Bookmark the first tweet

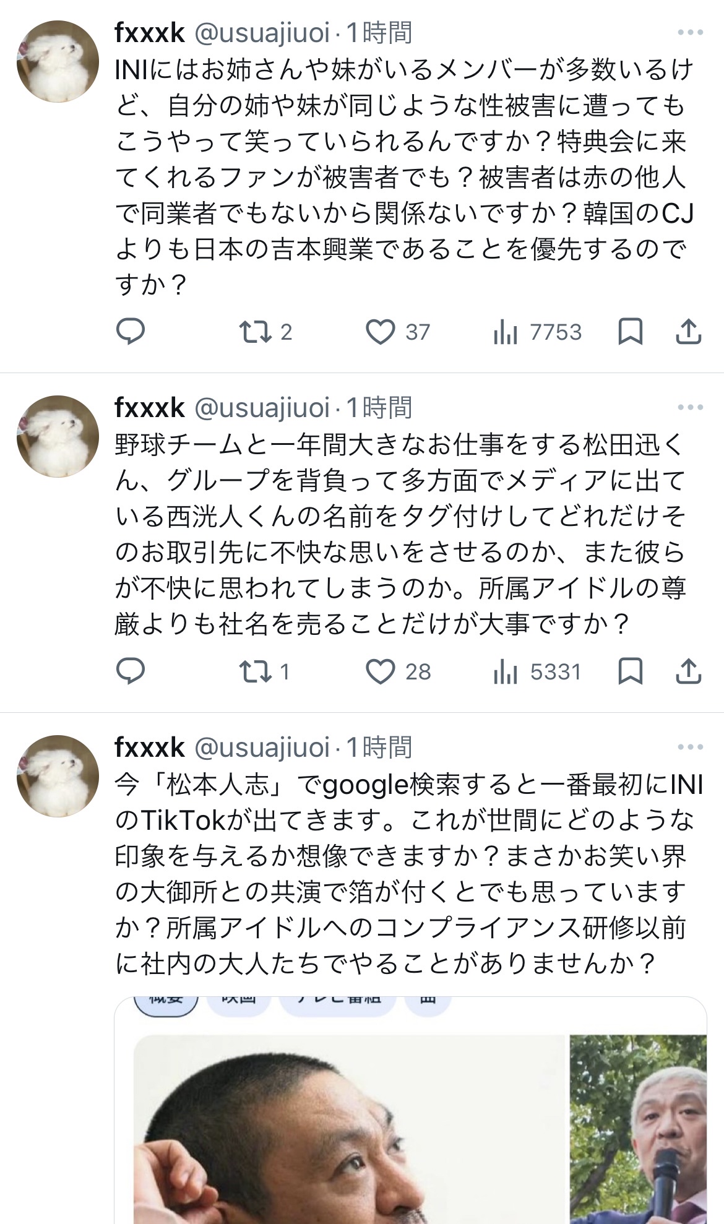coord(630,332)
